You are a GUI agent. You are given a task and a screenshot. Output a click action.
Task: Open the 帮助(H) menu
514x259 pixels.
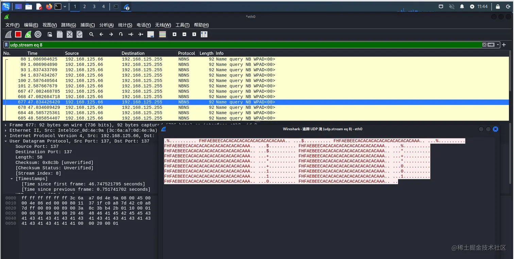click(201, 25)
